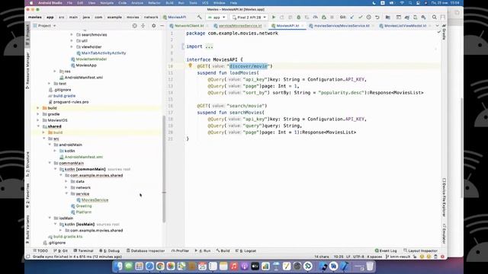Run the app with the green play icon
This screenshot has width=488, height=274.
(x=274, y=17)
